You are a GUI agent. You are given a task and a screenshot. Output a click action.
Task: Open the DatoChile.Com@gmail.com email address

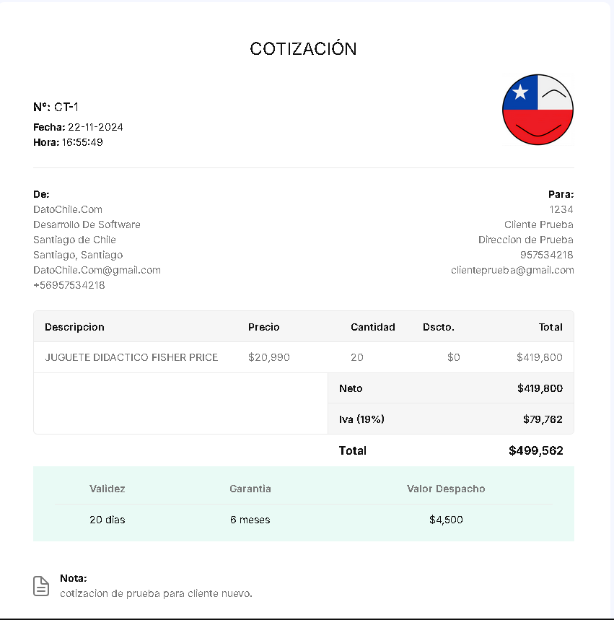(97, 270)
